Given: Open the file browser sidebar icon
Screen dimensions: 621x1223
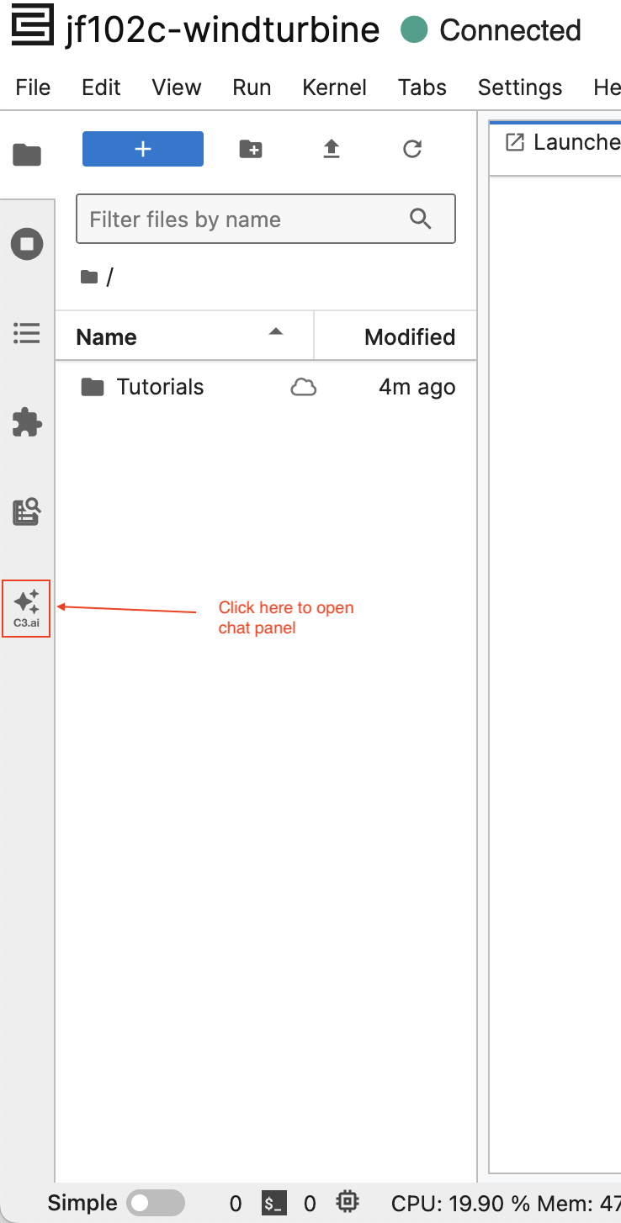Looking at the screenshot, I should click(27, 155).
